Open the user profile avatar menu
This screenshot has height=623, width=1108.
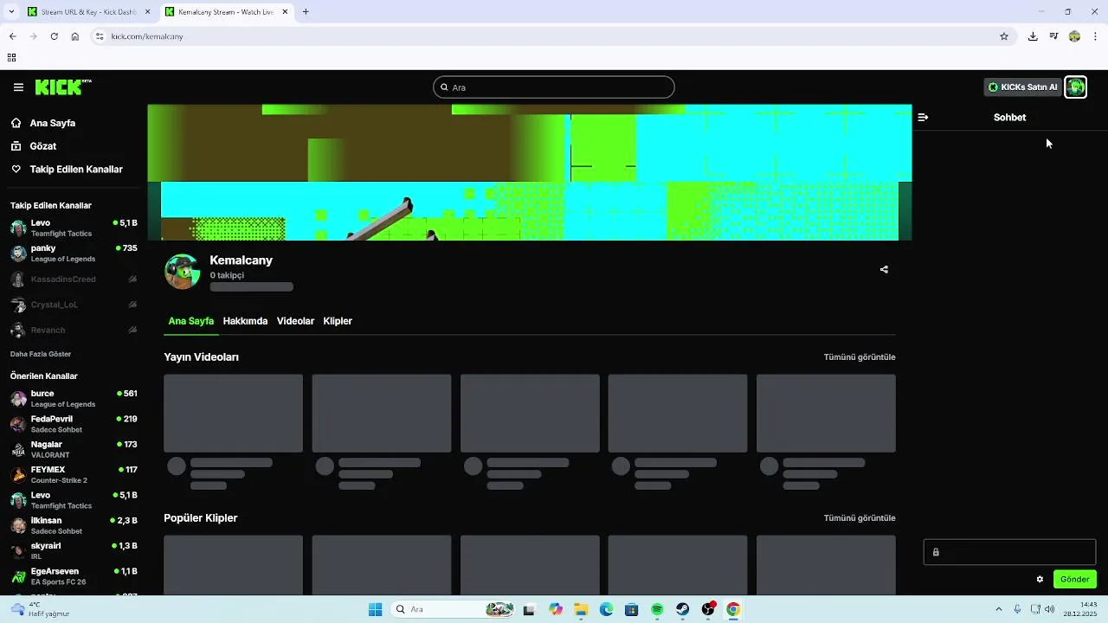[x=1075, y=87]
